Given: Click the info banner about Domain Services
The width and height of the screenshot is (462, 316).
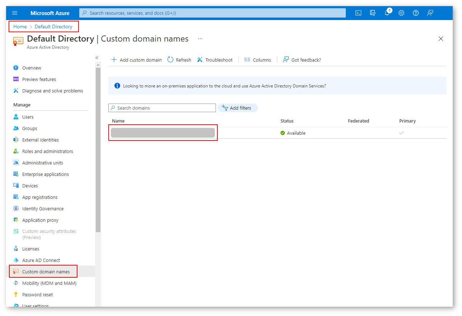Looking at the screenshot, I should (x=277, y=86).
